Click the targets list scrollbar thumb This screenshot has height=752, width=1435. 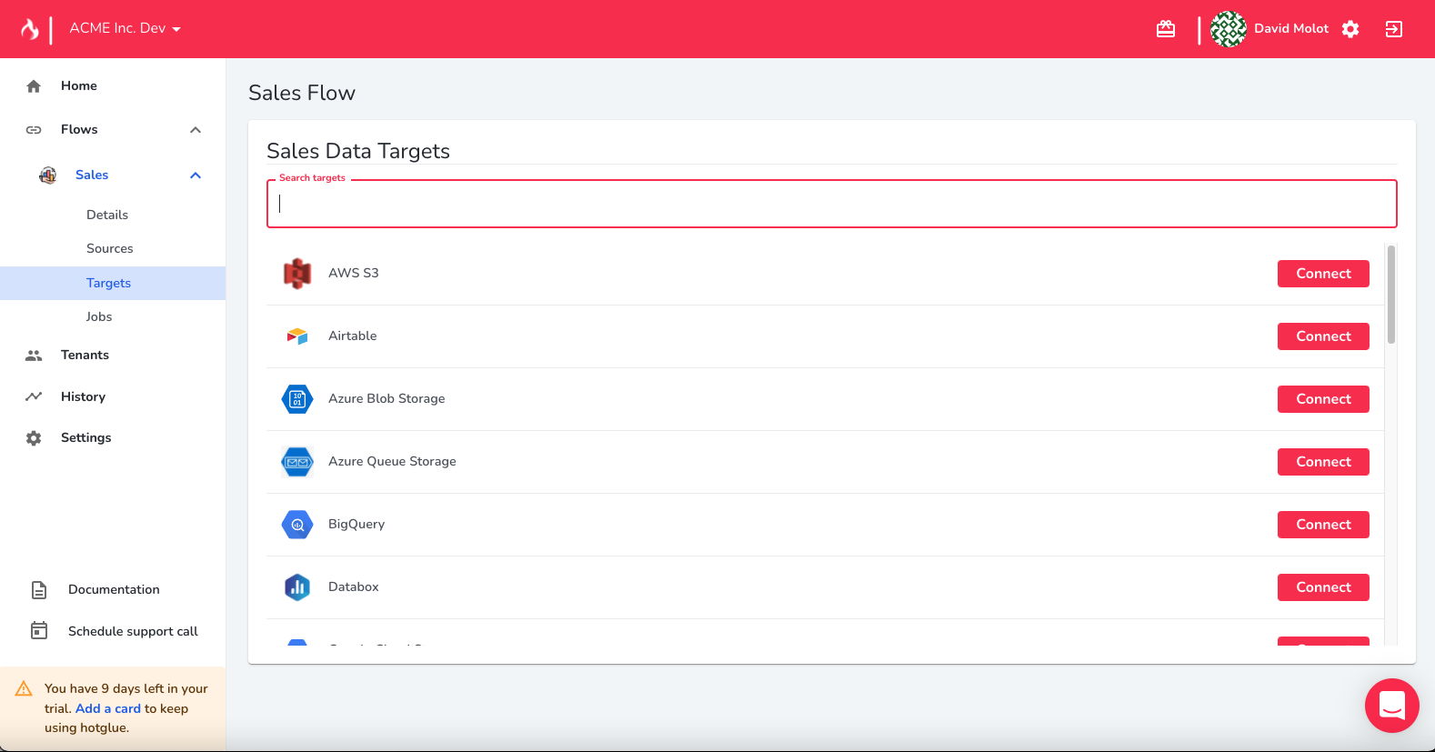[x=1391, y=295]
